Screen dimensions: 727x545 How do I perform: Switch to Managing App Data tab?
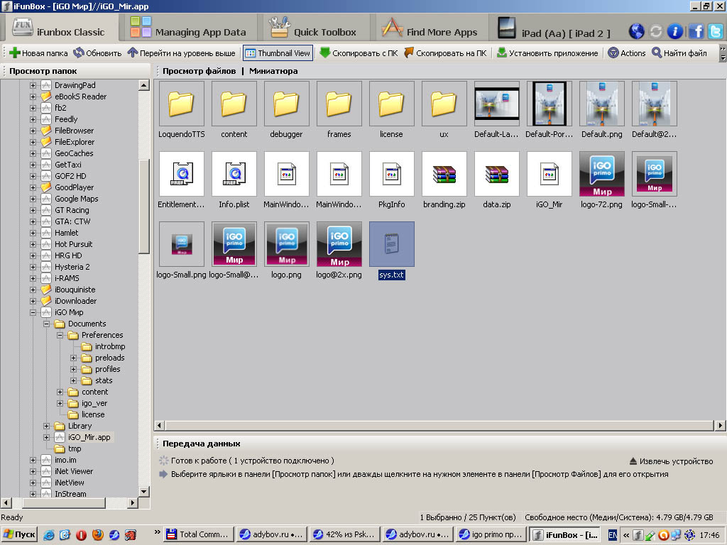click(x=187, y=31)
